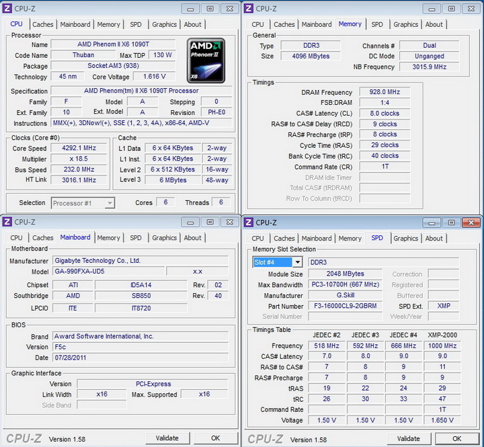Select Memory tab in the SPD window
This screenshot has height=447, width=484.
(x=350, y=239)
